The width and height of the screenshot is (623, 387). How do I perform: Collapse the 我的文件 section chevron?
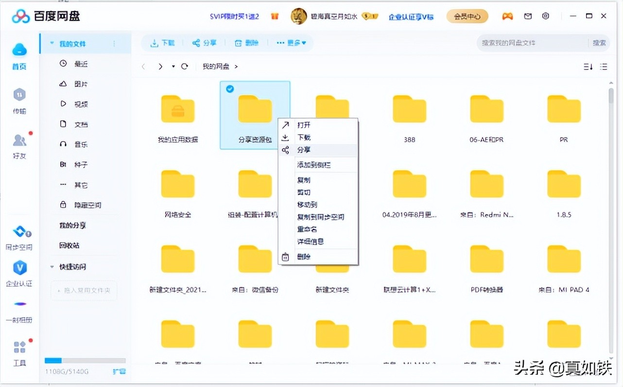point(52,43)
